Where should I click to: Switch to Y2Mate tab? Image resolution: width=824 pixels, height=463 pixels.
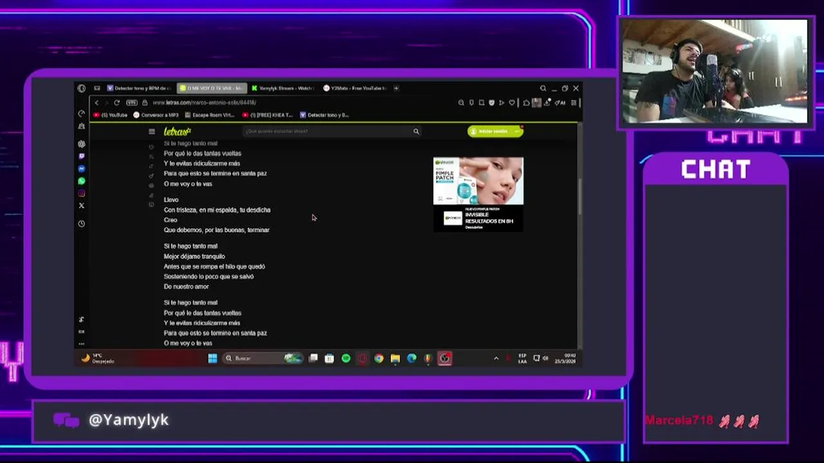coord(355,88)
